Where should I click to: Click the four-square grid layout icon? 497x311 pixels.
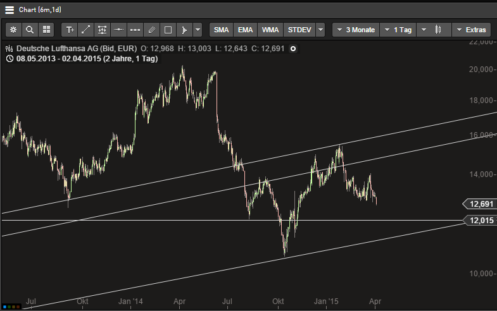[46, 30]
